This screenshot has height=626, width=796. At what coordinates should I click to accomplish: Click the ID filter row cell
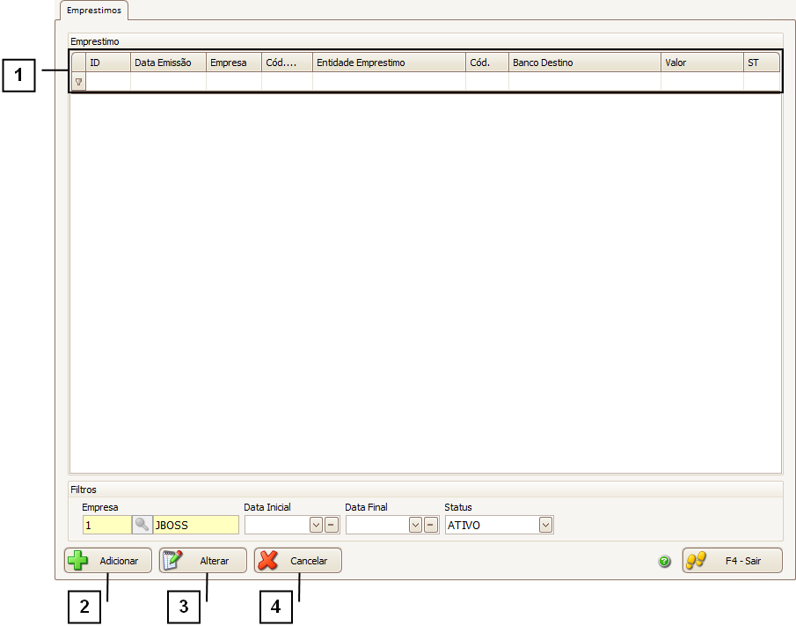pos(108,82)
